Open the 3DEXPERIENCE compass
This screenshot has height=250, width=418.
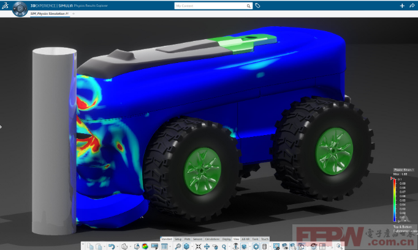(x=20, y=9)
